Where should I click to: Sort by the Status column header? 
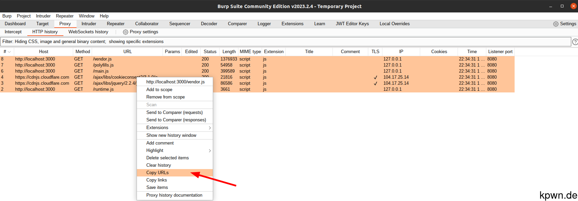pyautogui.click(x=210, y=52)
